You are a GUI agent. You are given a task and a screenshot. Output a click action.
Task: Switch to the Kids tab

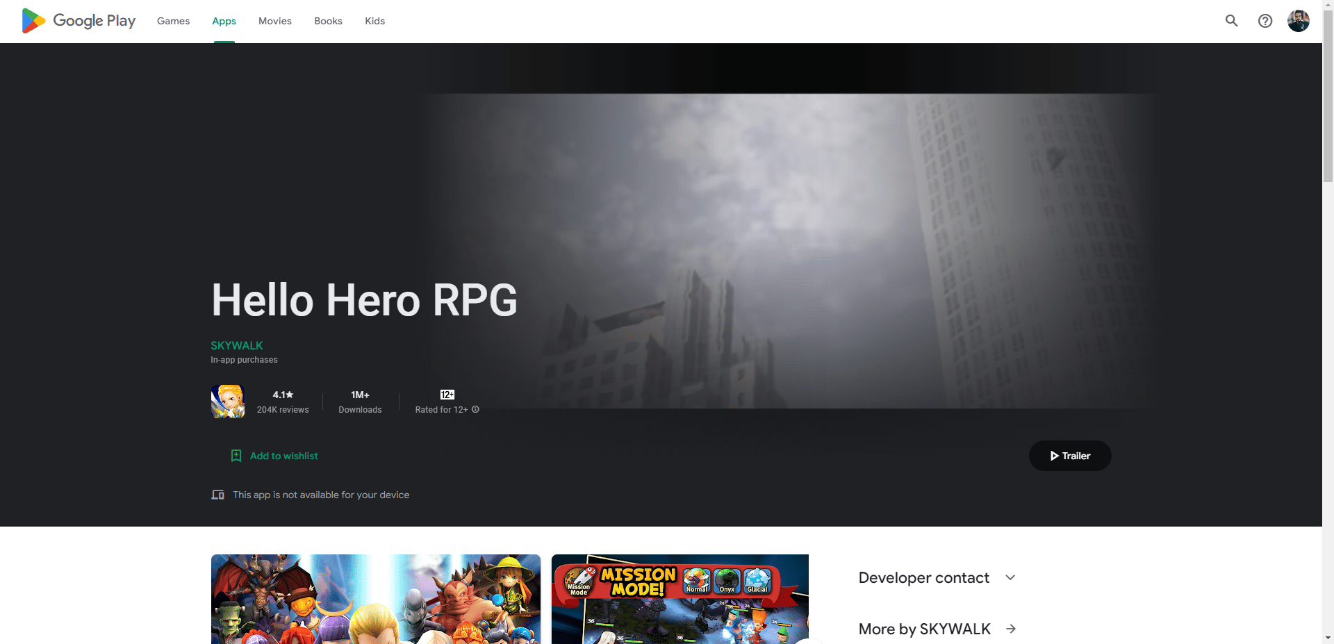(374, 21)
